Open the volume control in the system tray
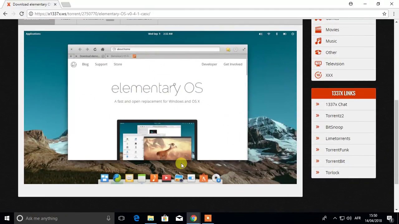This screenshot has width=399, height=224. pyautogui.click(x=349, y=218)
